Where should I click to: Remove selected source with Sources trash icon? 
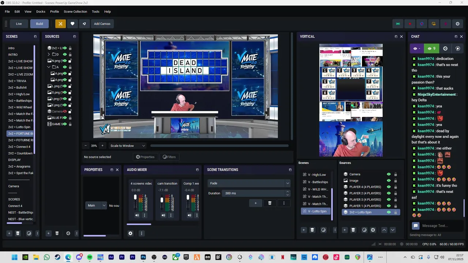(x=57, y=233)
